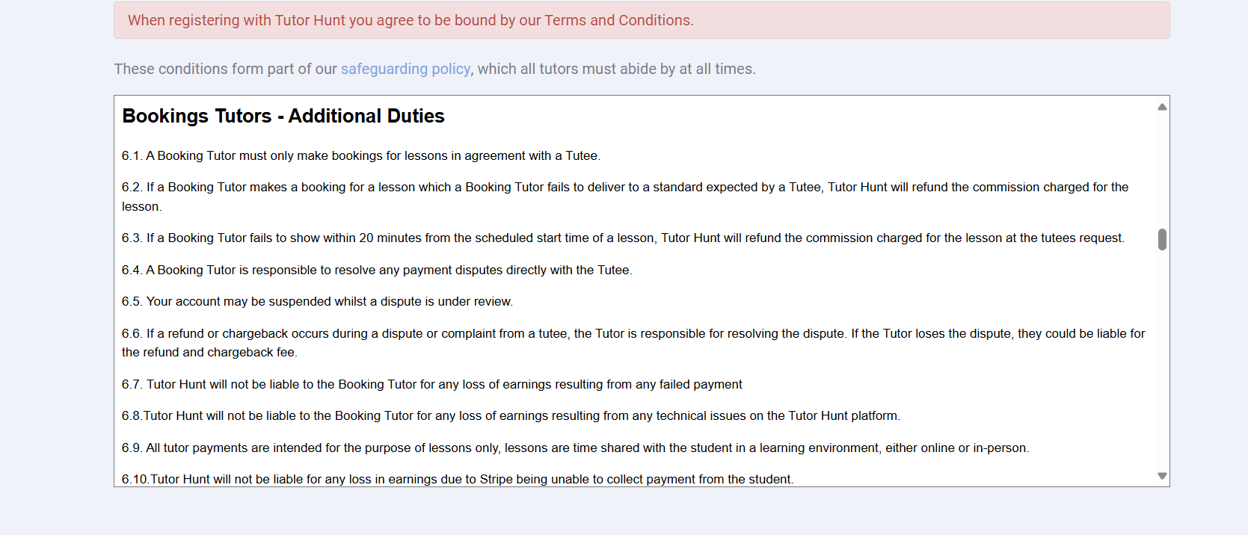This screenshot has width=1248, height=535.
Task: Click clause 6.9 about tutor payments purpose
Action: (x=575, y=448)
